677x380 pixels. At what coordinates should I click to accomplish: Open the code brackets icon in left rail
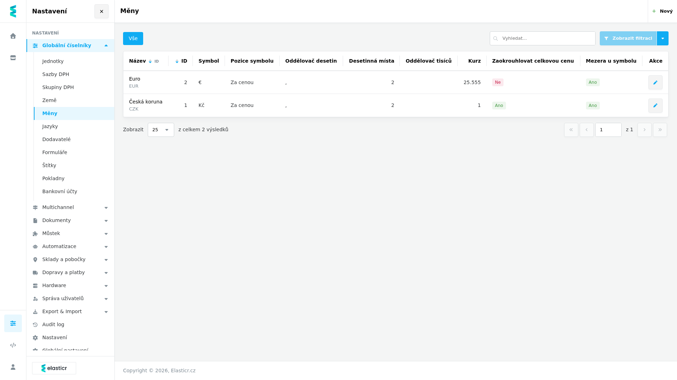pyautogui.click(x=13, y=345)
